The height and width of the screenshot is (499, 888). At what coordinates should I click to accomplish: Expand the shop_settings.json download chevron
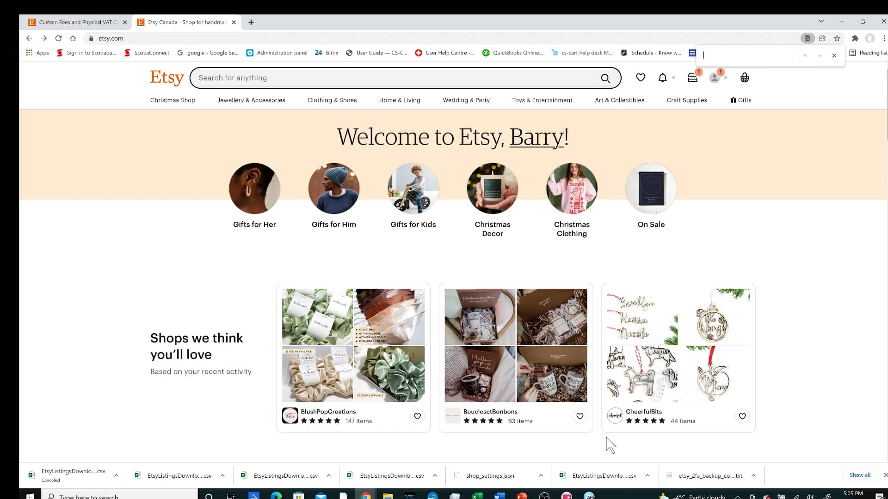point(541,475)
